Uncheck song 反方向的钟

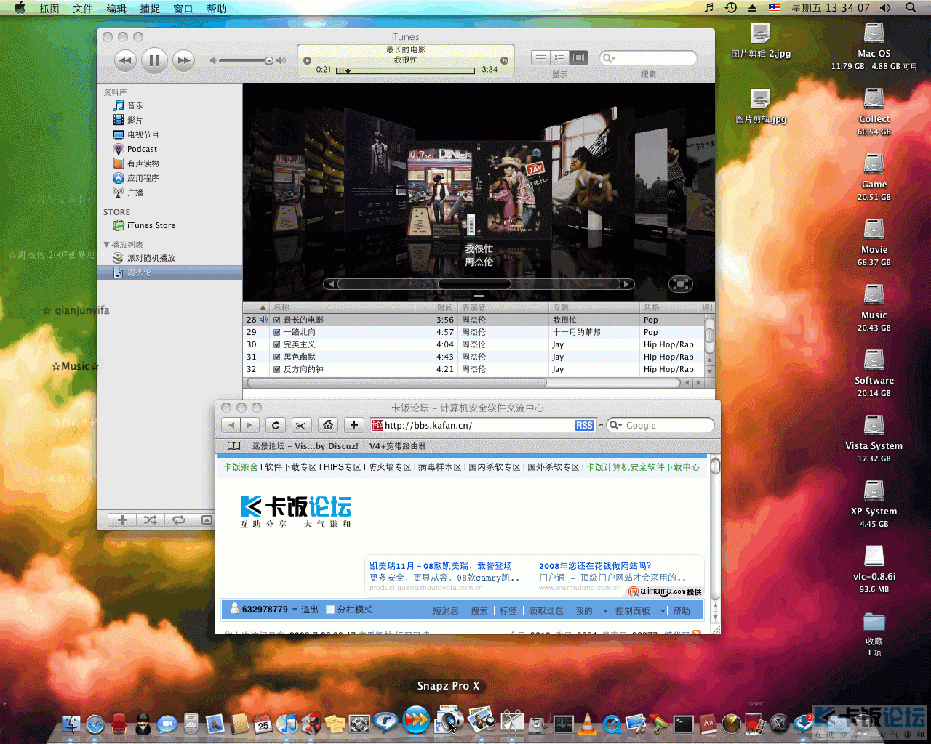click(276, 369)
